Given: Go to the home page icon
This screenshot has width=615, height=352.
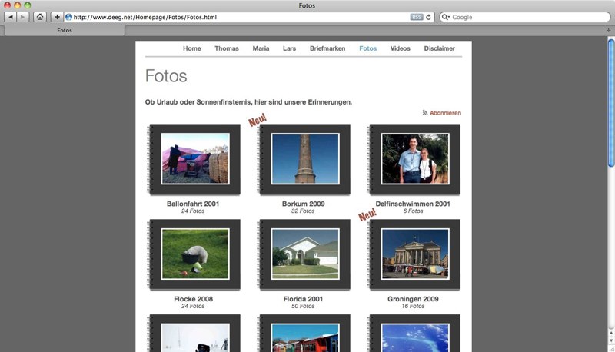Looking at the screenshot, I should (40, 17).
